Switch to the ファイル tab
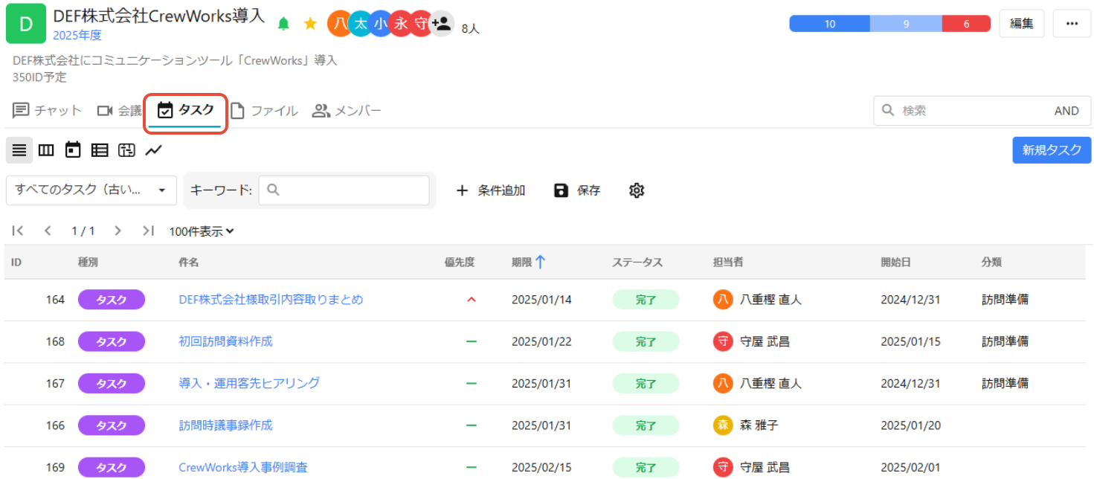The height and width of the screenshot is (479, 1094). 264,111
